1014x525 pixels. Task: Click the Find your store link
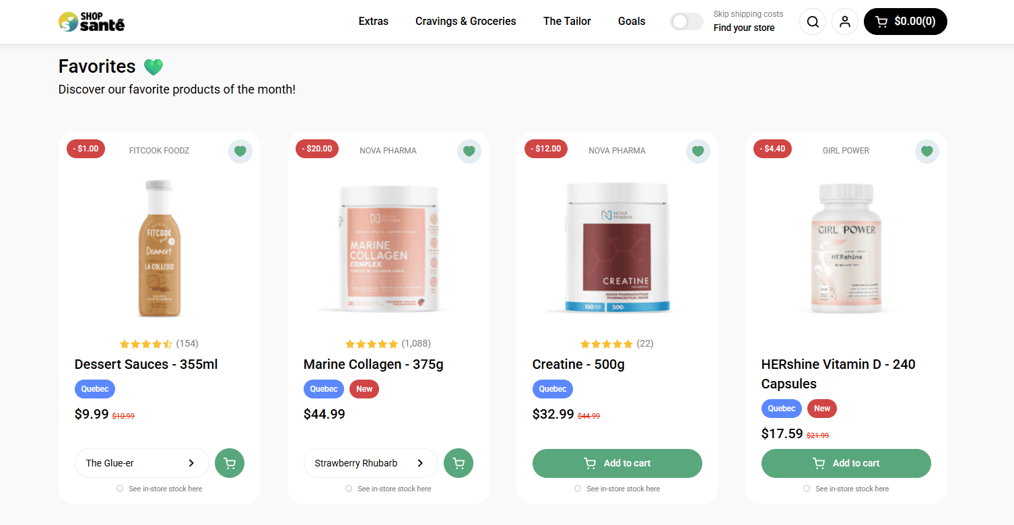click(744, 28)
